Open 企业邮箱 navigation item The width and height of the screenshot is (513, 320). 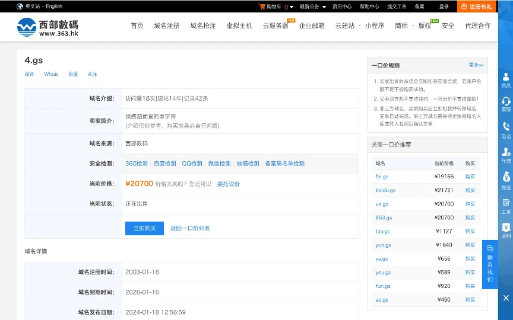312,25
